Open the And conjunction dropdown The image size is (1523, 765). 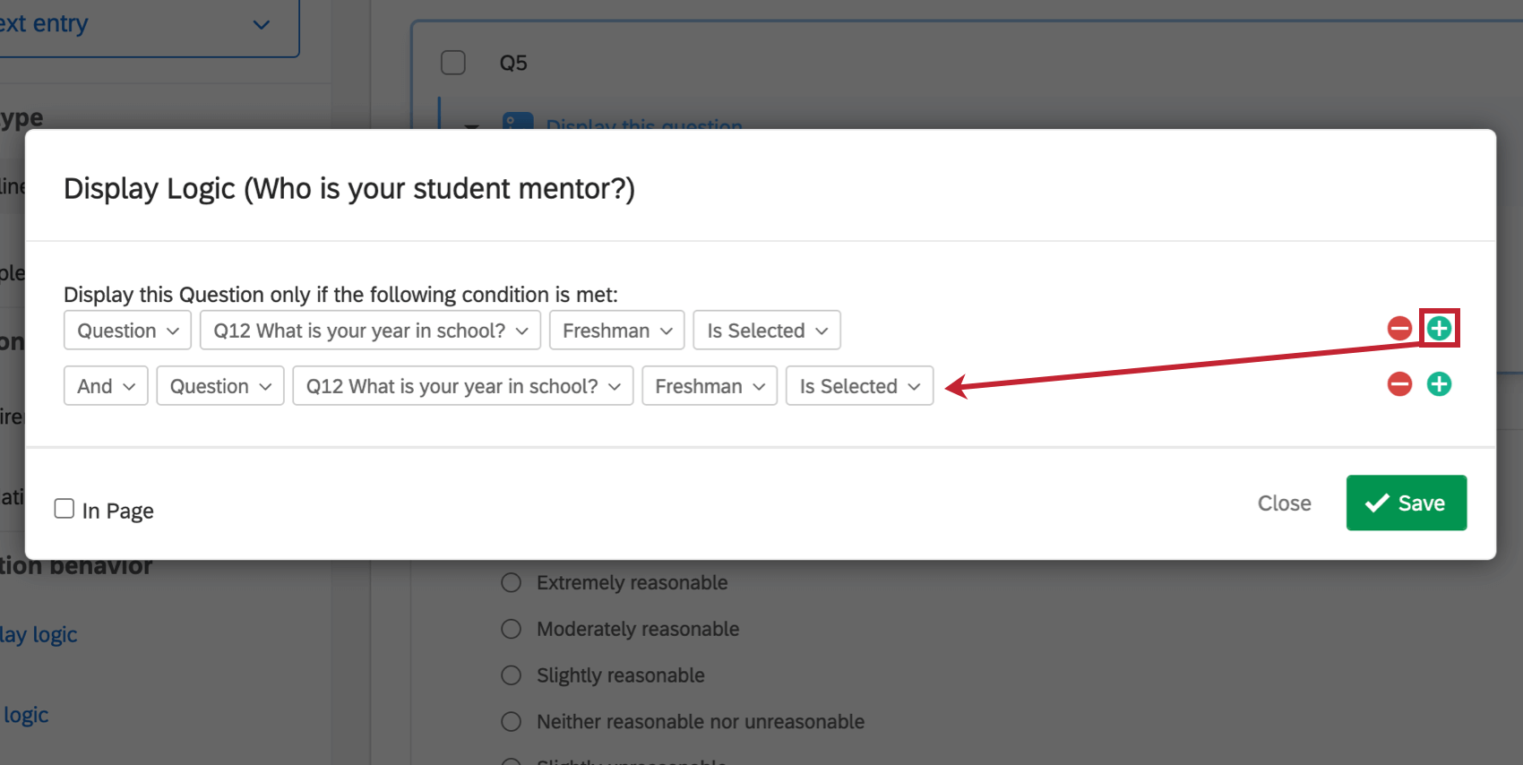pos(106,386)
